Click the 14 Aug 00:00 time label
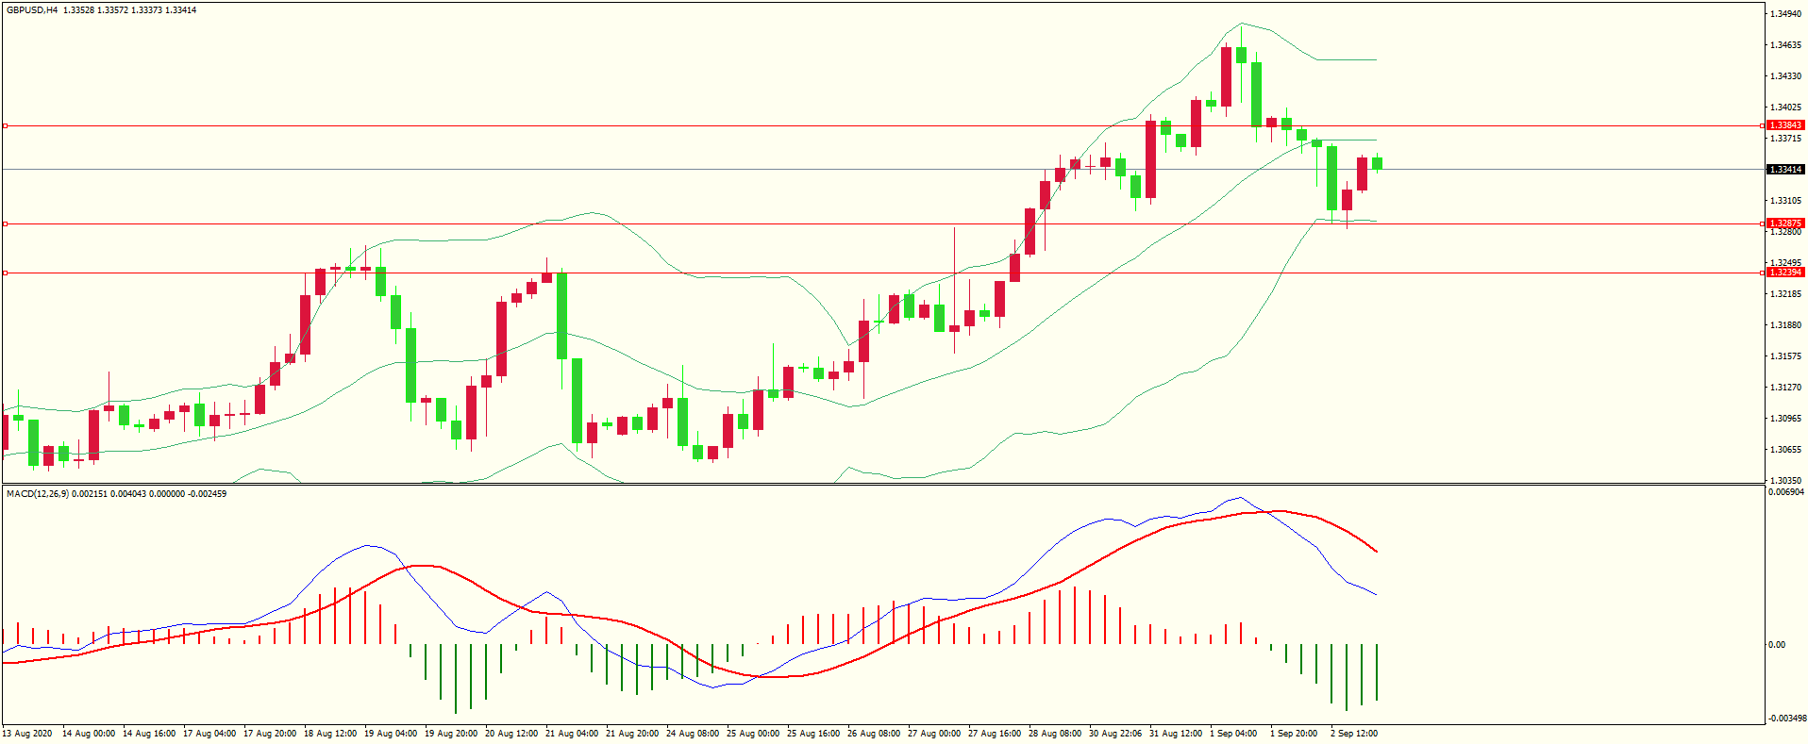The image size is (1808, 744). pos(89,734)
